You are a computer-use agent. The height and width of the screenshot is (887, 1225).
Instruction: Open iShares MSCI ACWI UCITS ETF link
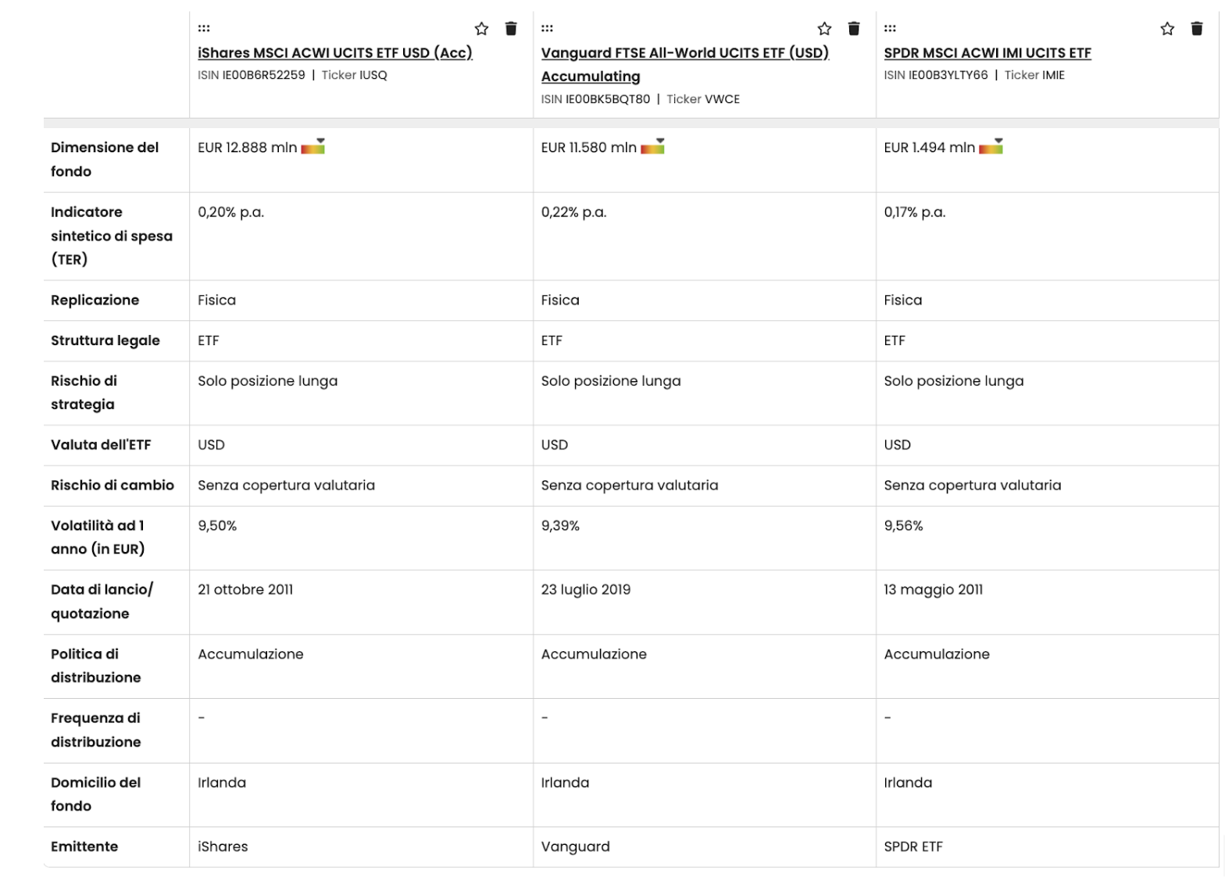tap(334, 53)
